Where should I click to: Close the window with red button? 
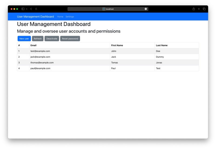click(12, 9)
